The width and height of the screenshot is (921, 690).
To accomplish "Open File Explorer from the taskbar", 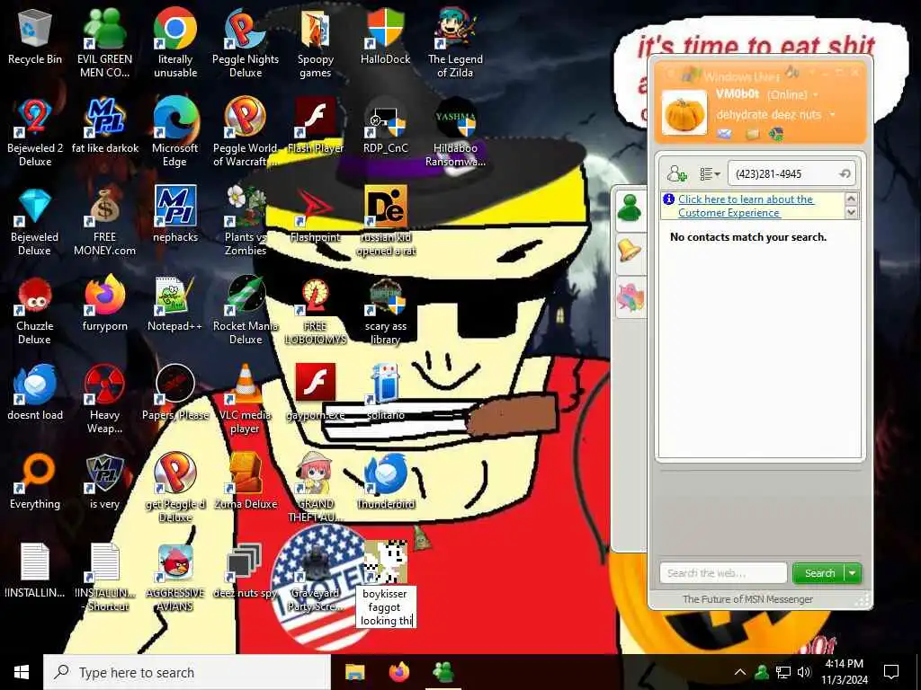I will [354, 672].
